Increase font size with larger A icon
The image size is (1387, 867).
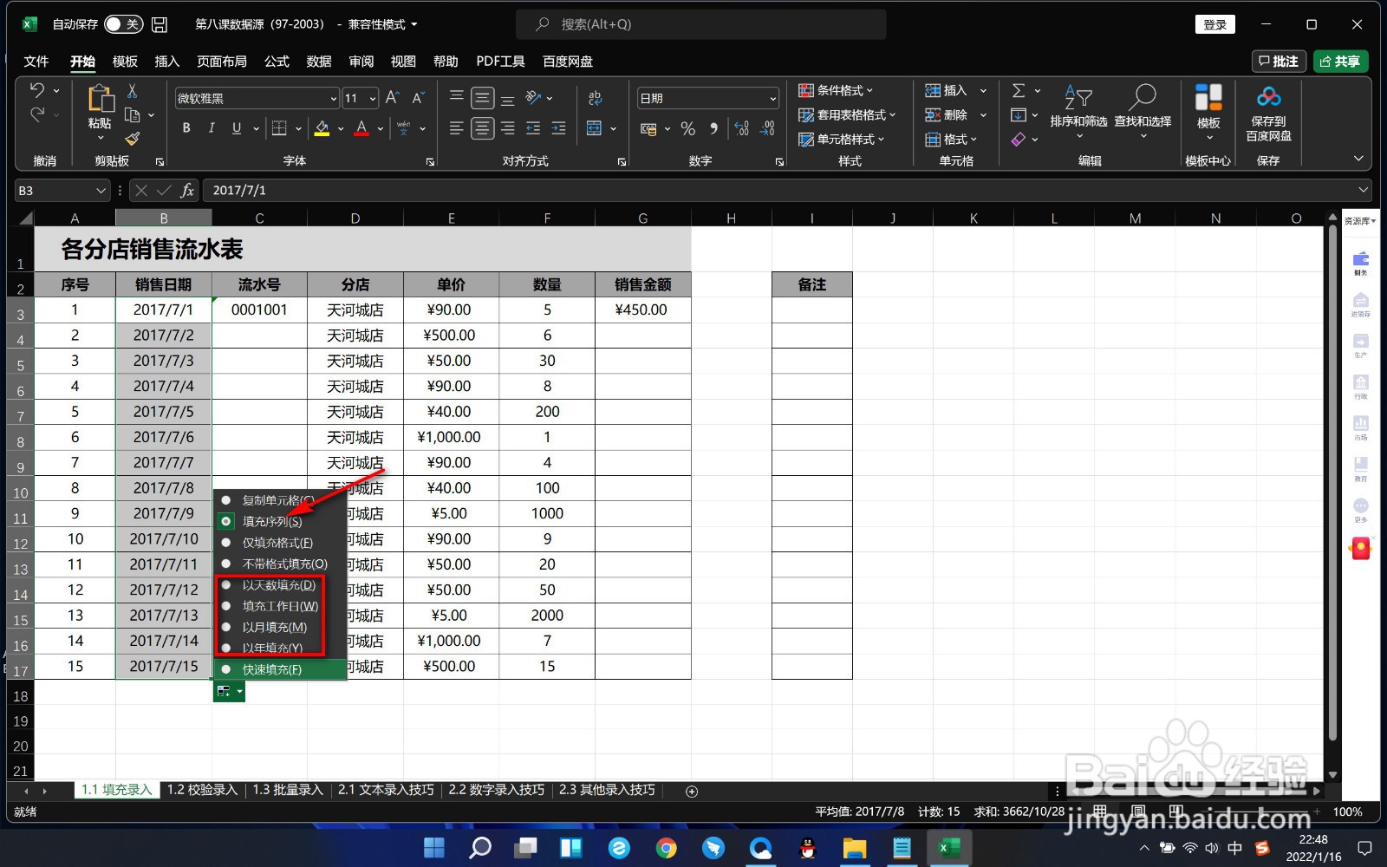pyautogui.click(x=392, y=98)
